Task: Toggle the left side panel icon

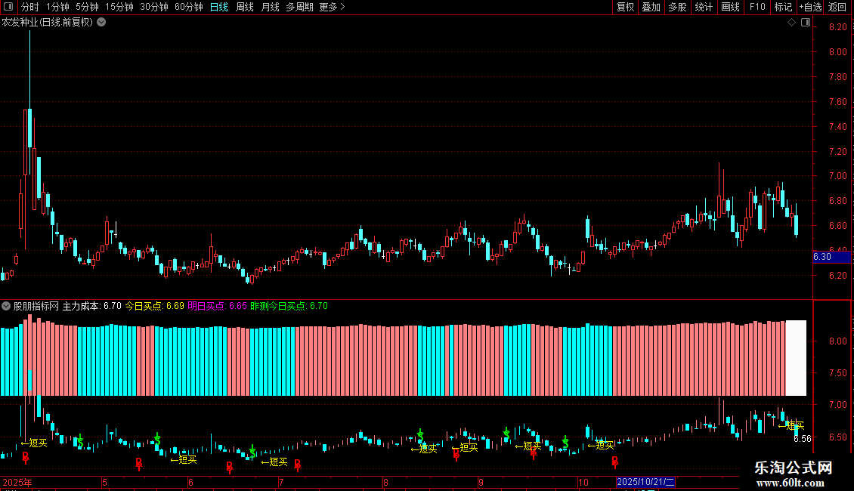Action: tap(8, 7)
